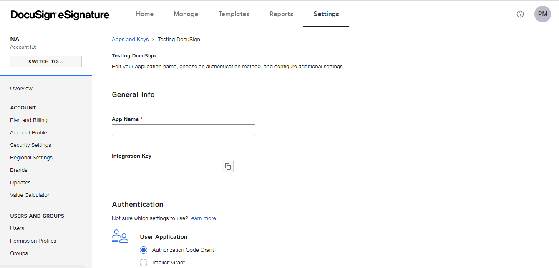Open Users in sidebar
The width and height of the screenshot is (559, 268).
coord(17,228)
